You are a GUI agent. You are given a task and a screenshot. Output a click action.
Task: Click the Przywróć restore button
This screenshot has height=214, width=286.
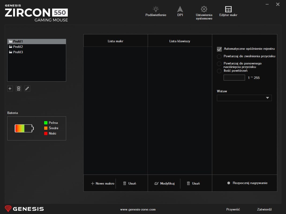tap(233, 209)
